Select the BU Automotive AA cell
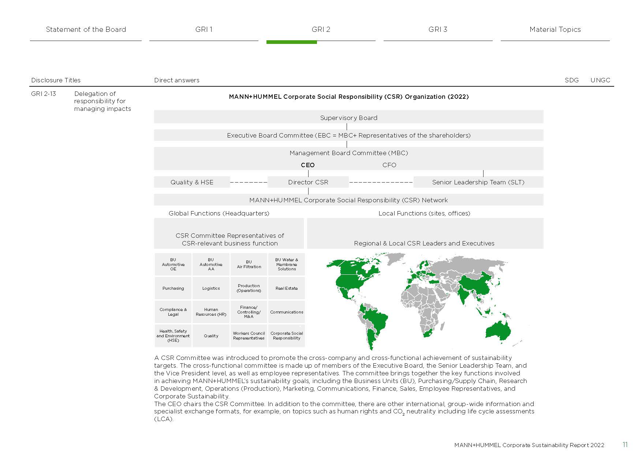Screen dimensions: 642x454 coord(211,264)
